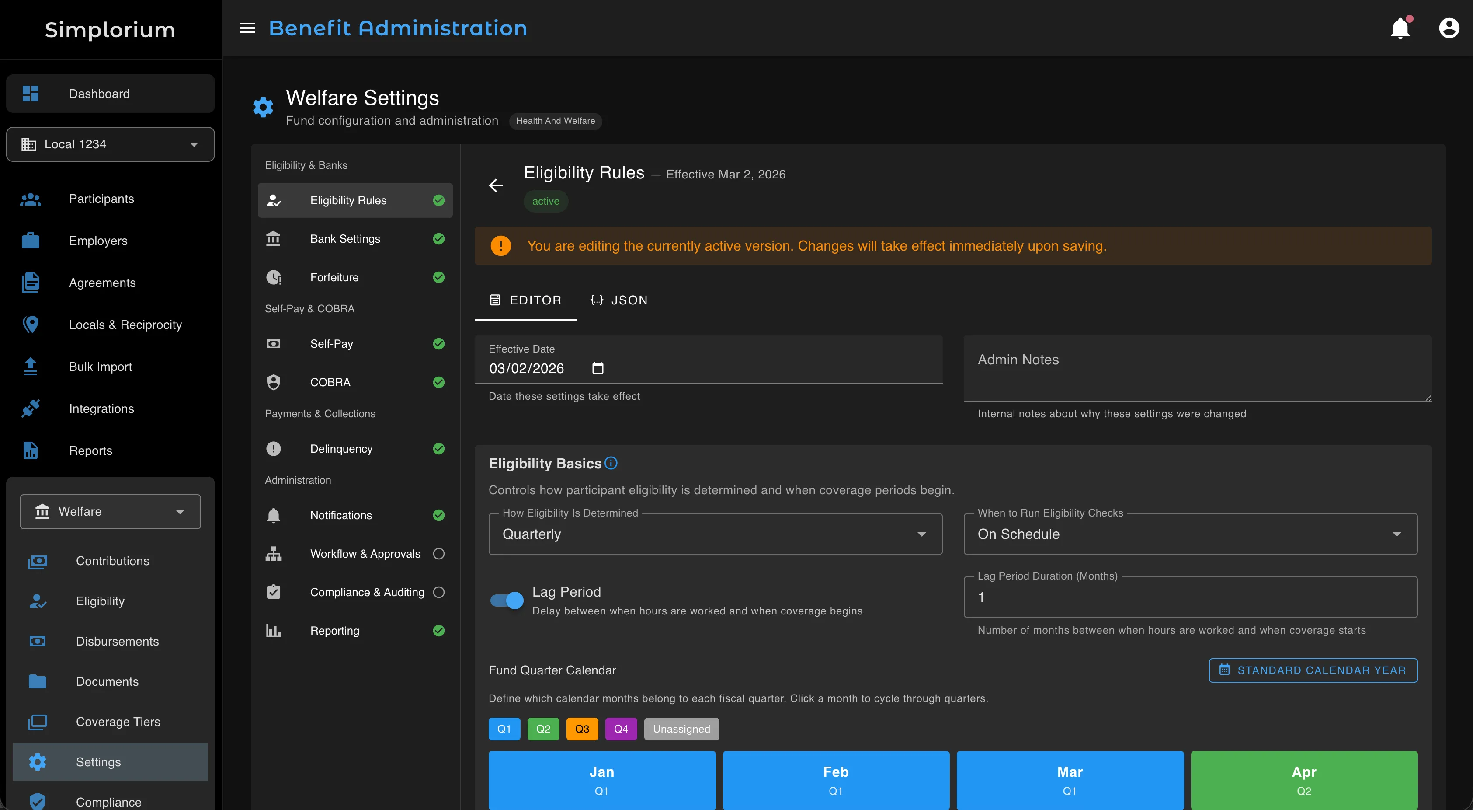Viewport: 1473px width, 810px height.
Task: Click the back arrow next to Eligibility Rules
Action: tap(495, 185)
